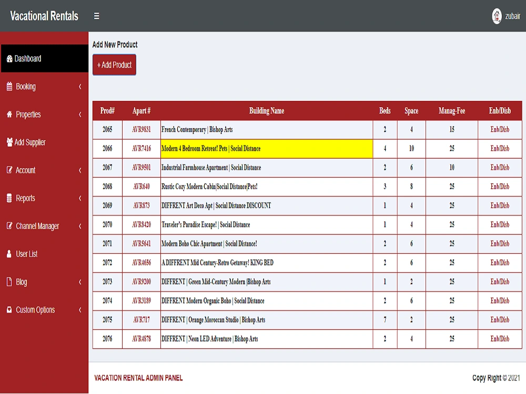This screenshot has height=394, width=526.
Task: Expand the Booking submenu chevron
Action: (80, 87)
